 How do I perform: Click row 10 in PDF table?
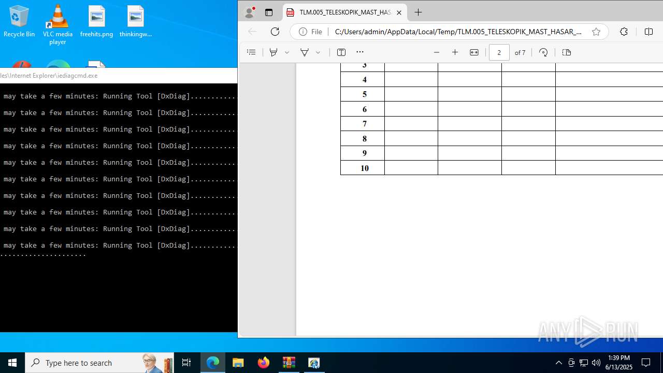[x=501, y=168]
